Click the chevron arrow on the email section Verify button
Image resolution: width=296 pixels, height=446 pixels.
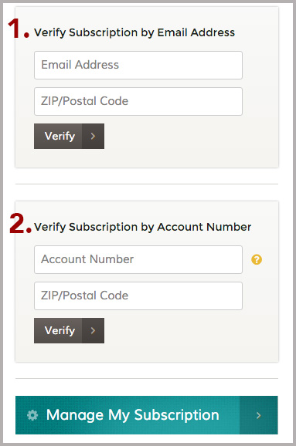[x=93, y=137]
